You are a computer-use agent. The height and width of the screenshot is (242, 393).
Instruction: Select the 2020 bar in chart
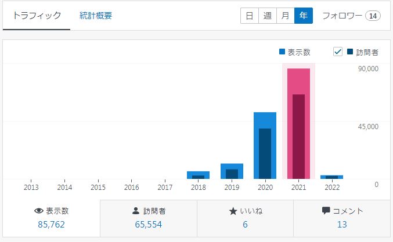click(x=265, y=145)
